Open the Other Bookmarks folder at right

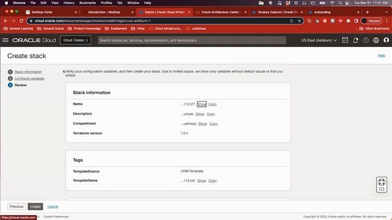pyautogui.click(x=374, y=29)
